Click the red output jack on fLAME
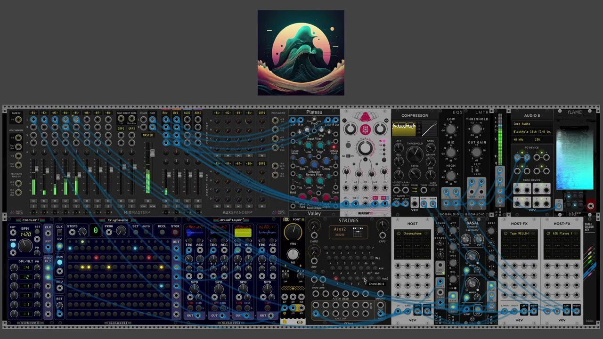This screenshot has width=603, height=339. (590, 206)
